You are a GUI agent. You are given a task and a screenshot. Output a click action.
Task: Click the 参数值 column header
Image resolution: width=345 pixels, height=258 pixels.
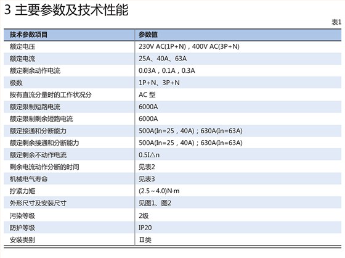148,35
